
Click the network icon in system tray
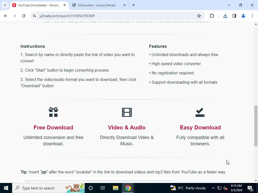(219, 188)
